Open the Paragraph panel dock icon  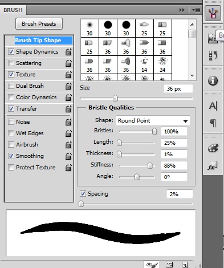click(x=213, y=123)
